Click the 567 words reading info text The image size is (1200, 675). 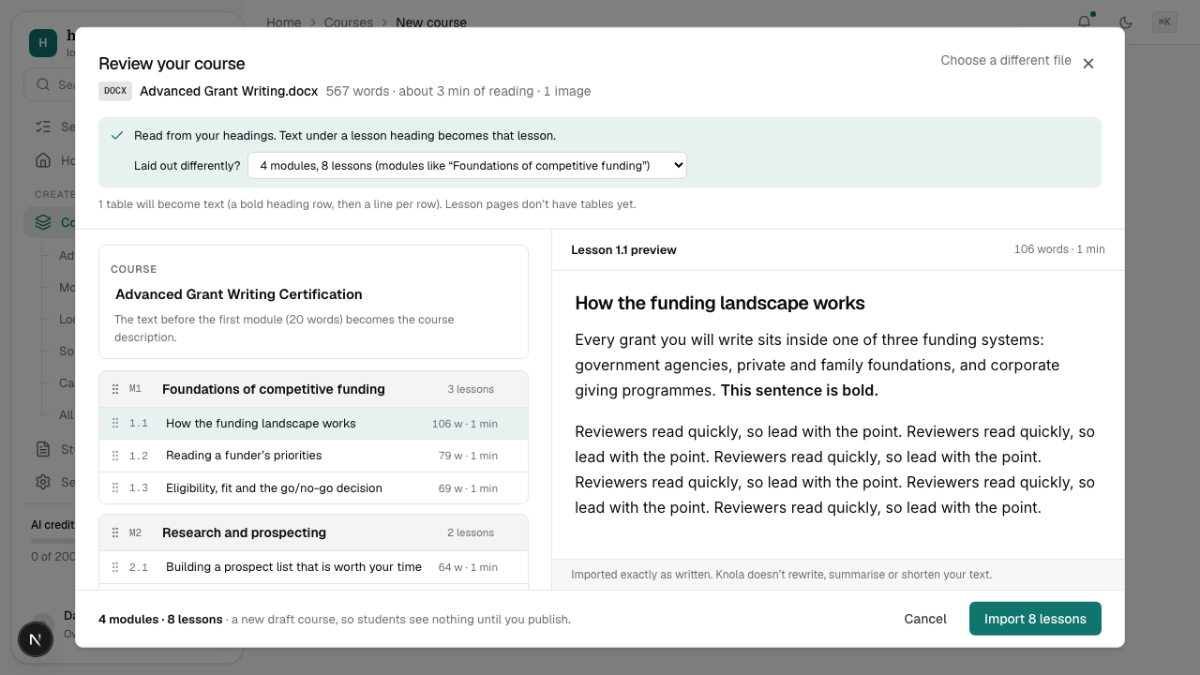click(458, 91)
